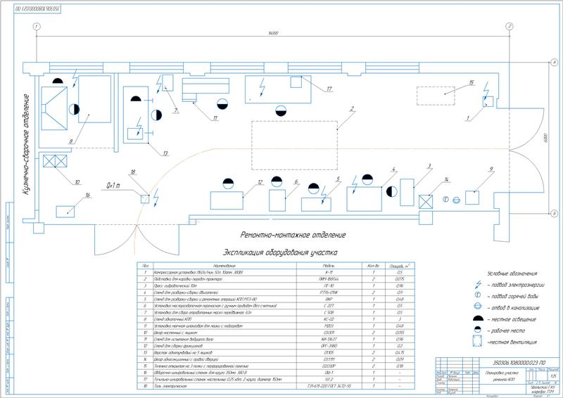Click the lightning bolt beside hoist item 18
The height and width of the screenshot is (398, 563).
pyautogui.click(x=156, y=198)
